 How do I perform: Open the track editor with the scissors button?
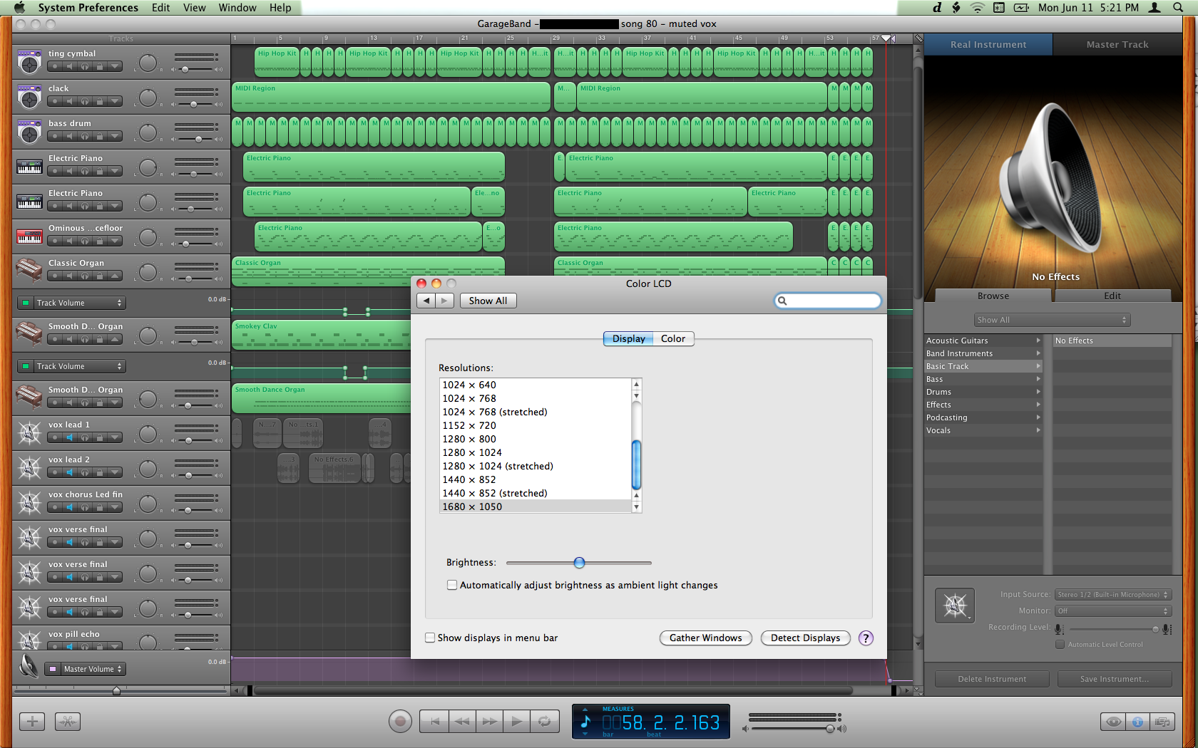tap(68, 722)
